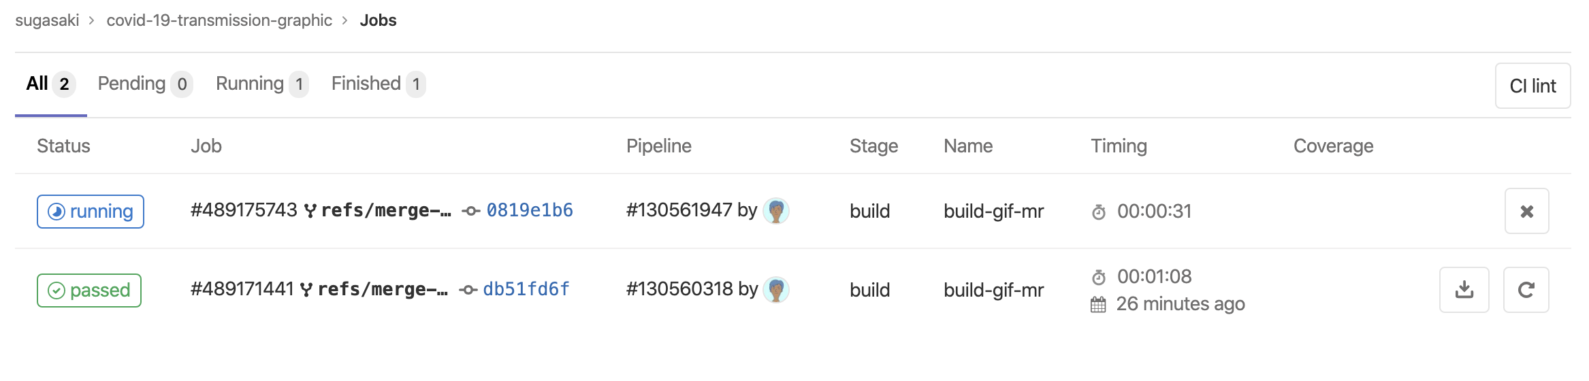Screen dimensions: 1589x381
Task: Download artifacts of the passed job
Action: 1464,290
